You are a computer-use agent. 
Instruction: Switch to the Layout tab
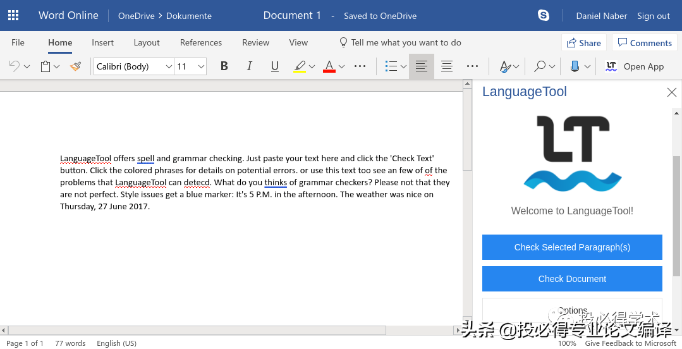tap(147, 42)
